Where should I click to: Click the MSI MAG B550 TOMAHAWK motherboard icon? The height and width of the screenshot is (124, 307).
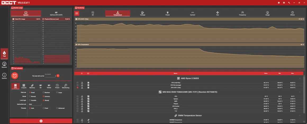click(x=160, y=92)
